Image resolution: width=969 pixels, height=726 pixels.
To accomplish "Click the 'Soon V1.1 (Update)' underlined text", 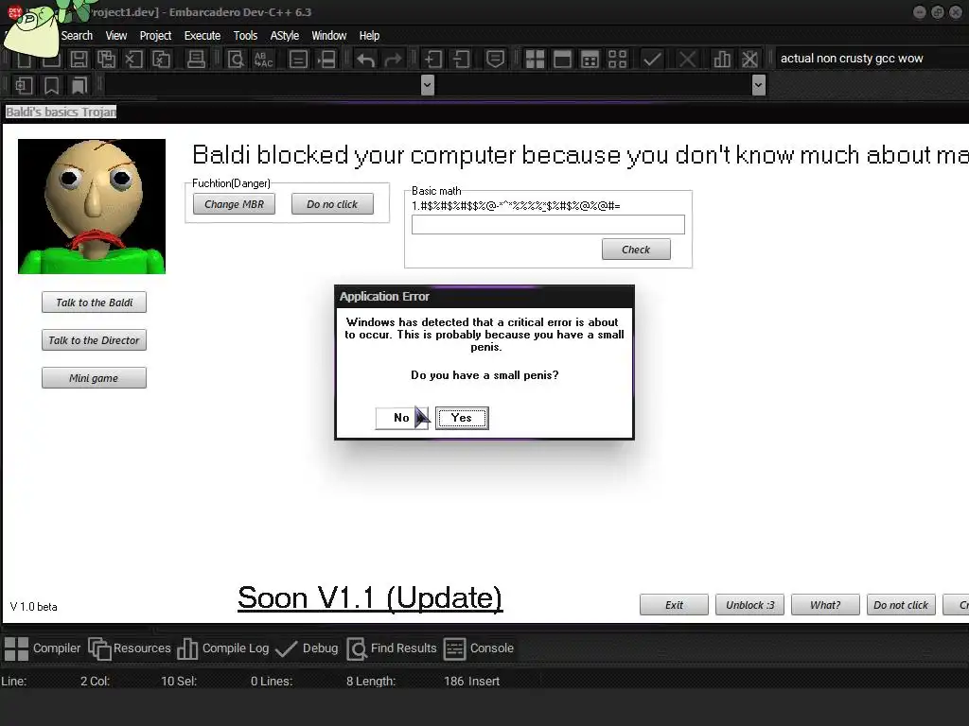I will click(370, 597).
